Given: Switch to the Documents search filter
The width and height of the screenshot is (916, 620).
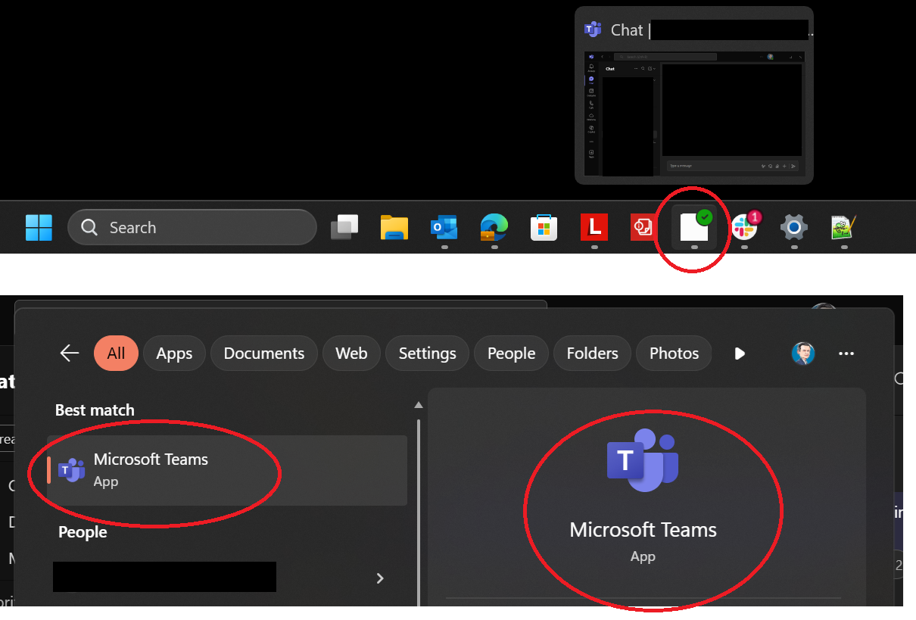Looking at the screenshot, I should (263, 353).
